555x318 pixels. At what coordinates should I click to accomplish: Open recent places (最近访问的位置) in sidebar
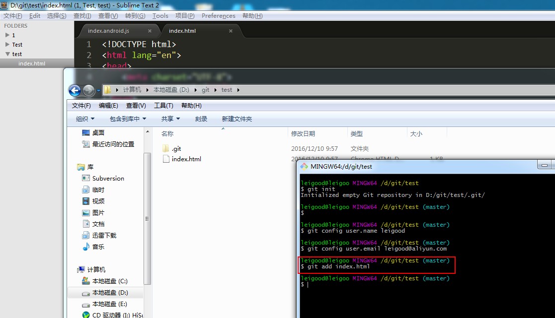click(108, 144)
